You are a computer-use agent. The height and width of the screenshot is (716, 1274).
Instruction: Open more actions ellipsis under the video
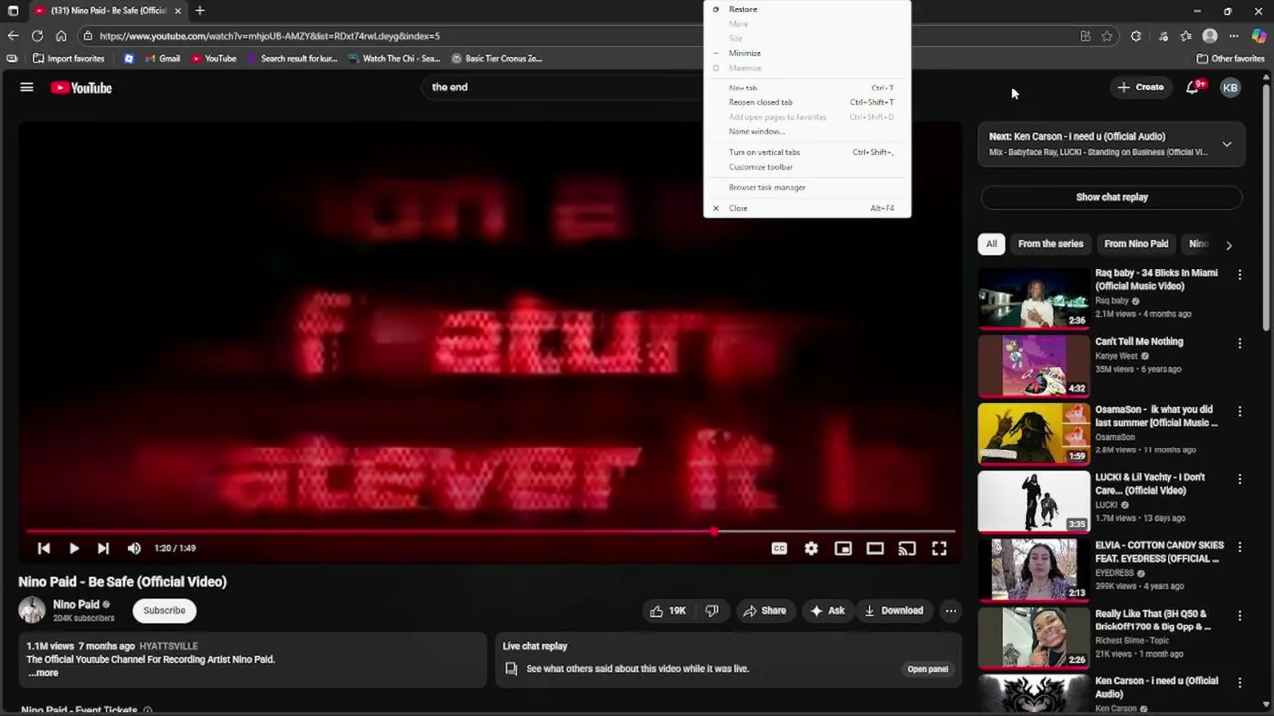tap(951, 611)
